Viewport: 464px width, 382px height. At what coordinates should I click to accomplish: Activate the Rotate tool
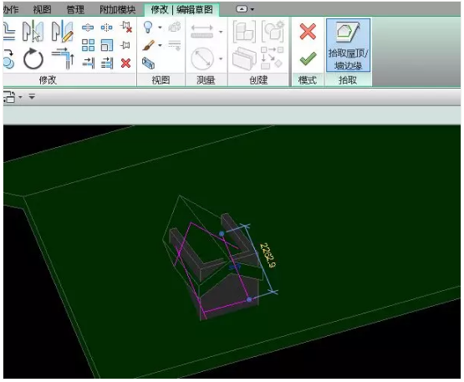click(x=33, y=59)
